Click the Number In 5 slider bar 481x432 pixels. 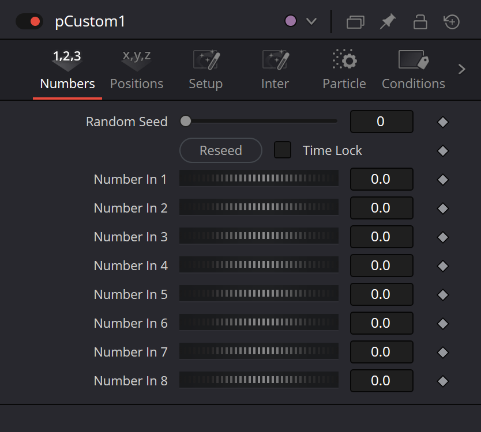259,294
